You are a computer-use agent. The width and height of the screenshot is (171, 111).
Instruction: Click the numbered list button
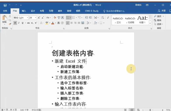click(x=74, y=18)
